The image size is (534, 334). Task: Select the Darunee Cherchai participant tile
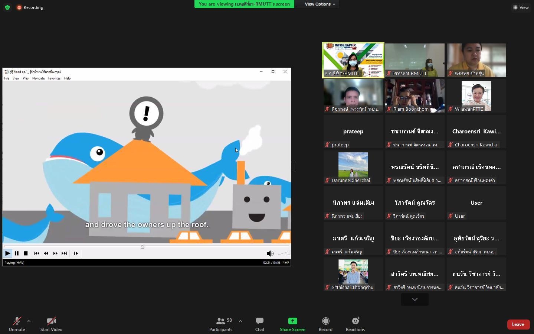[353, 167]
